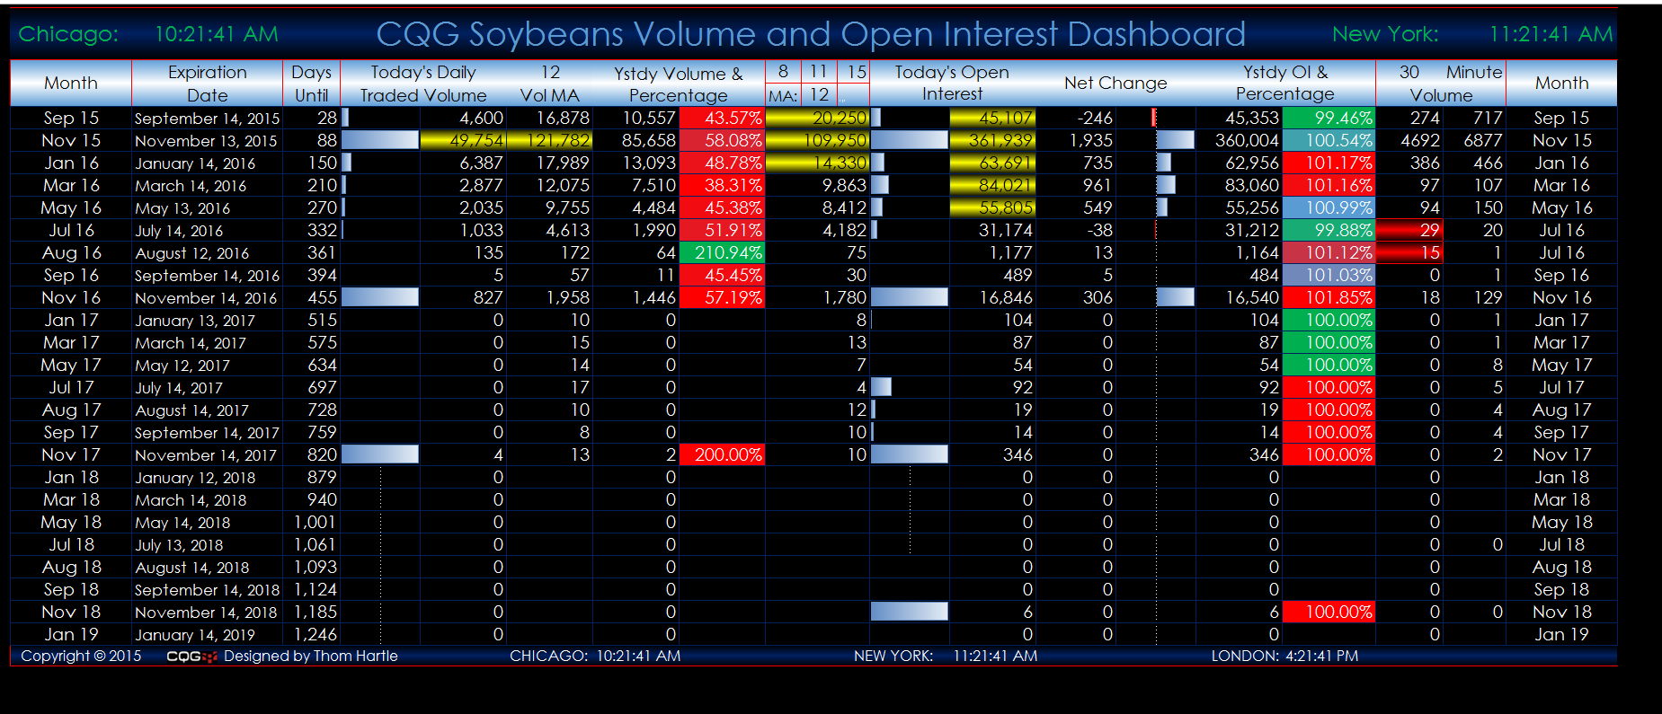Click the Chicago: label in the title bar
The width and height of the screenshot is (1662, 714).
point(68,34)
